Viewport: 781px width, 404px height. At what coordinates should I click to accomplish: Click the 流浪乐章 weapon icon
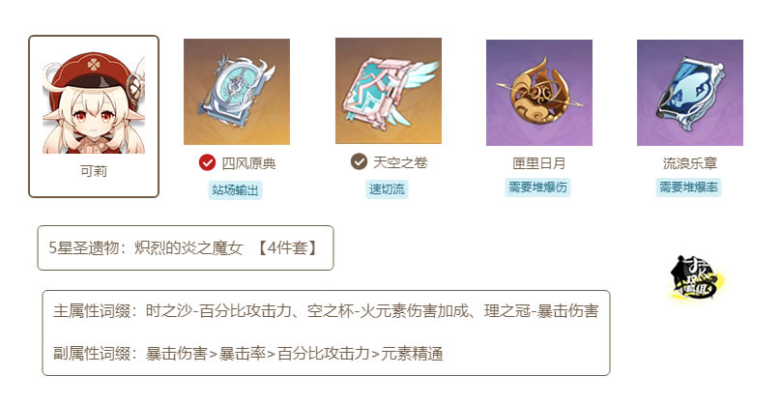click(690, 93)
